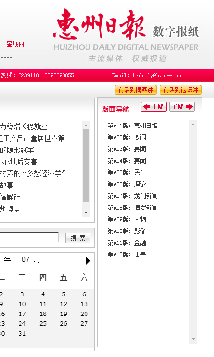
Task: Select calendar date 12
Action: [64, 304]
